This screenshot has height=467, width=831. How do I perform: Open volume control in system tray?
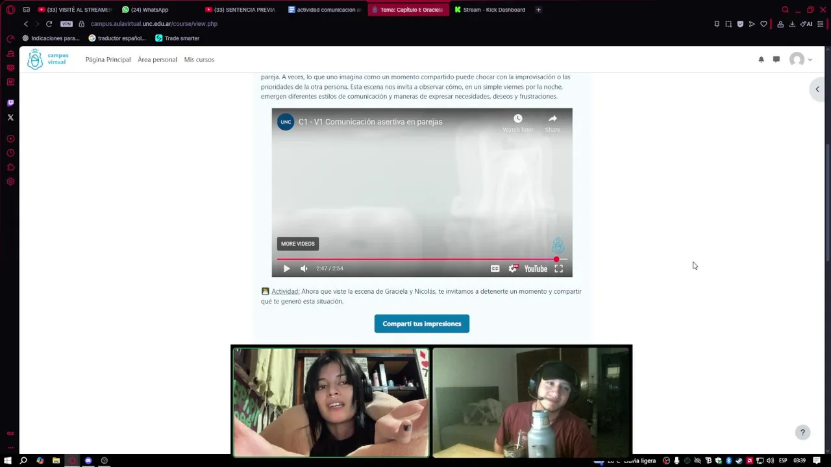(770, 461)
